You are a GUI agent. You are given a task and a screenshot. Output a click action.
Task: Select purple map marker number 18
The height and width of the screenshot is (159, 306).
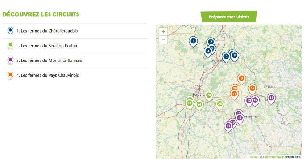click(228, 126)
